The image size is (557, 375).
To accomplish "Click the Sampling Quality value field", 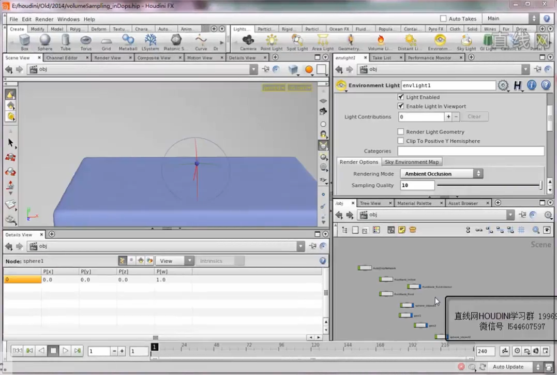I will coord(417,185).
